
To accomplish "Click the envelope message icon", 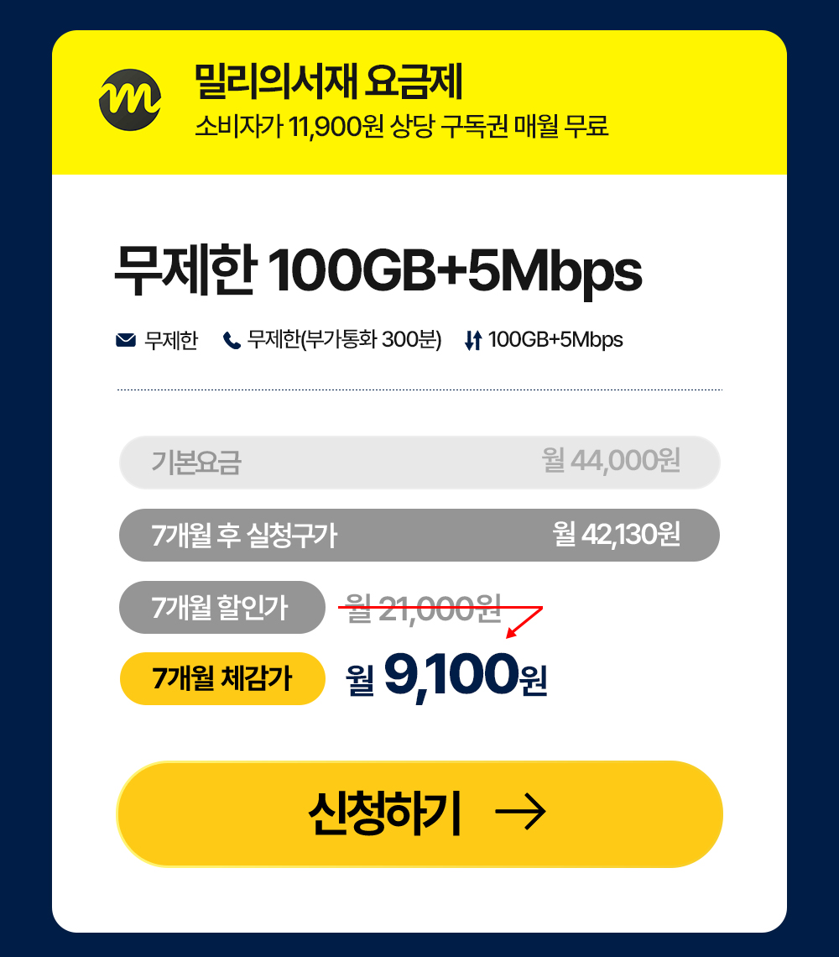I will [126, 340].
